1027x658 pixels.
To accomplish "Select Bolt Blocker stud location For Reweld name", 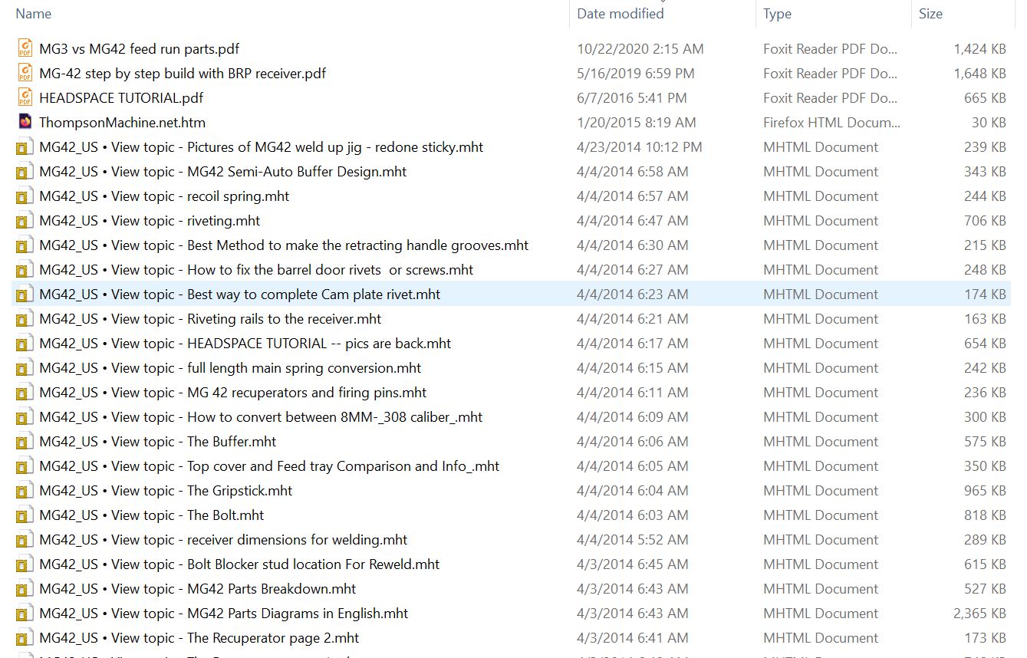I will pos(239,564).
